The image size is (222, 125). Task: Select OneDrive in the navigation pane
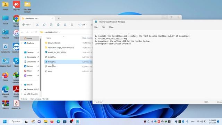(x=31, y=43)
